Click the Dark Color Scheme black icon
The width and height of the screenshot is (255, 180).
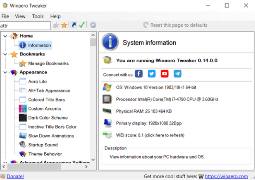click(23, 118)
